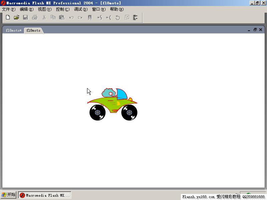
Task: Click the New document icon
Action: pyautogui.click(x=8, y=17)
